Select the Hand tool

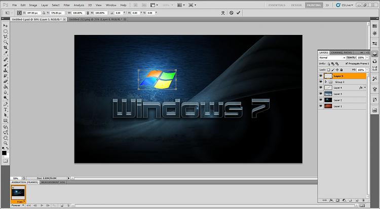(6, 138)
